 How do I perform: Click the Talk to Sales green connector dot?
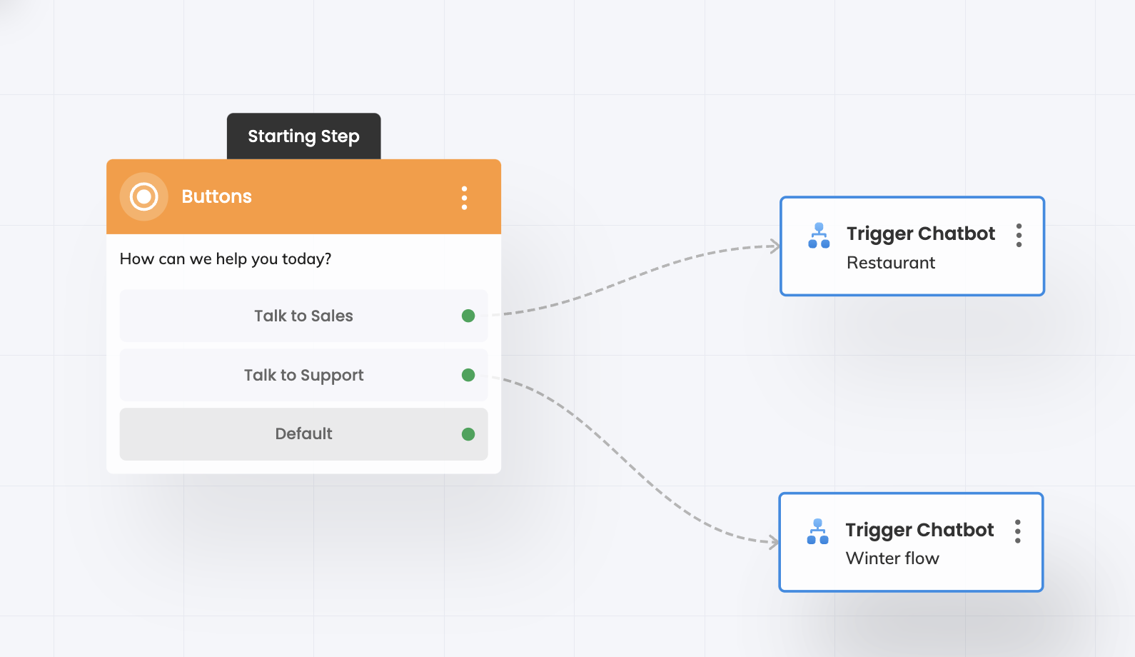click(468, 316)
